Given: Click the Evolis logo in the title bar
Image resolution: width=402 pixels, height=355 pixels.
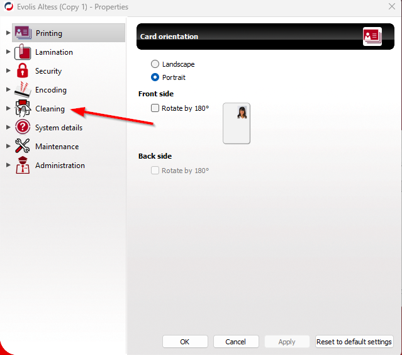Looking at the screenshot, I should point(9,6).
